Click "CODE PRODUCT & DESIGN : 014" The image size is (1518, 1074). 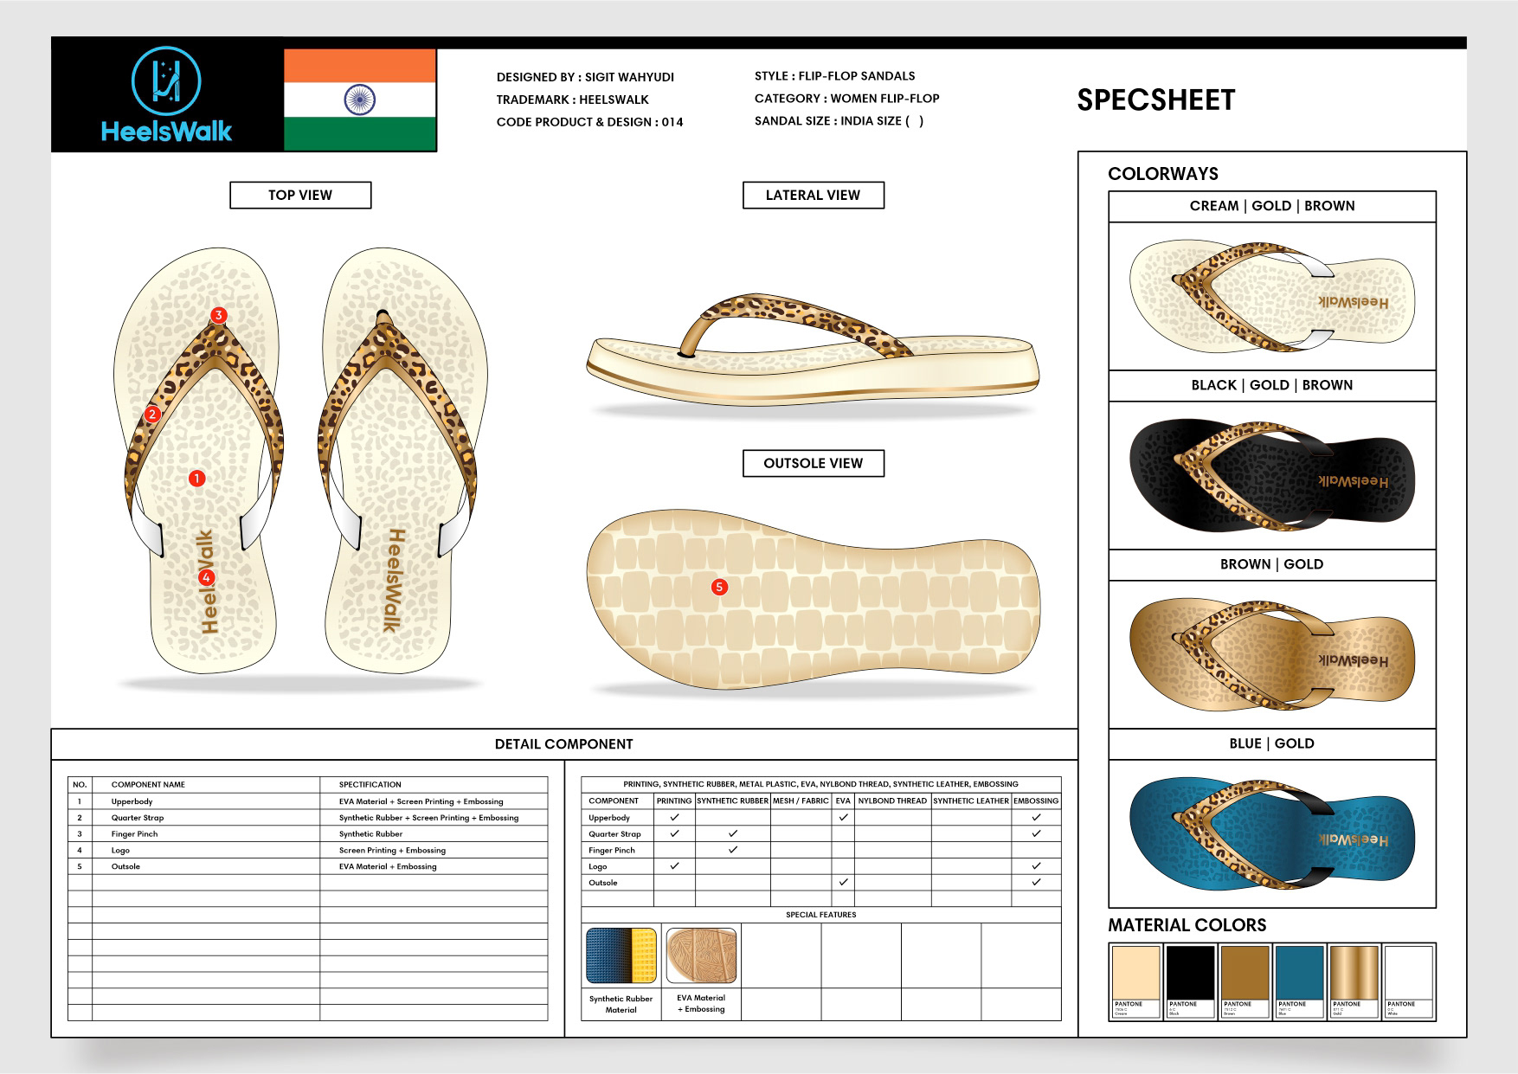pyautogui.click(x=589, y=122)
